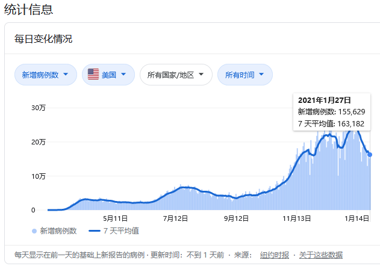380x266 pixels.
Task: Open the 纽约时报 source link
Action: coord(274,255)
